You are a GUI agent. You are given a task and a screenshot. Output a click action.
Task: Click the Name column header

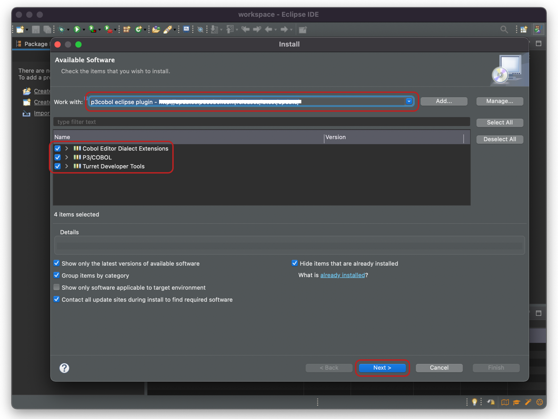188,137
